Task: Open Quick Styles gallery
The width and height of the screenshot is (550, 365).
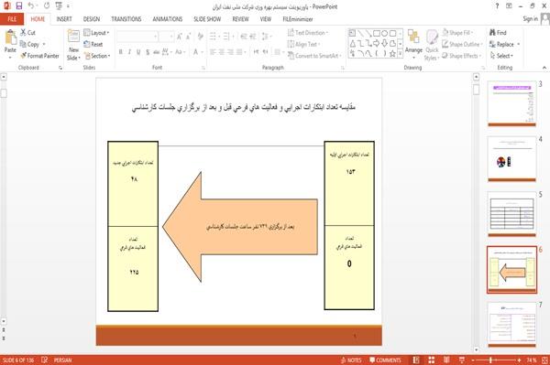Action: [432, 45]
